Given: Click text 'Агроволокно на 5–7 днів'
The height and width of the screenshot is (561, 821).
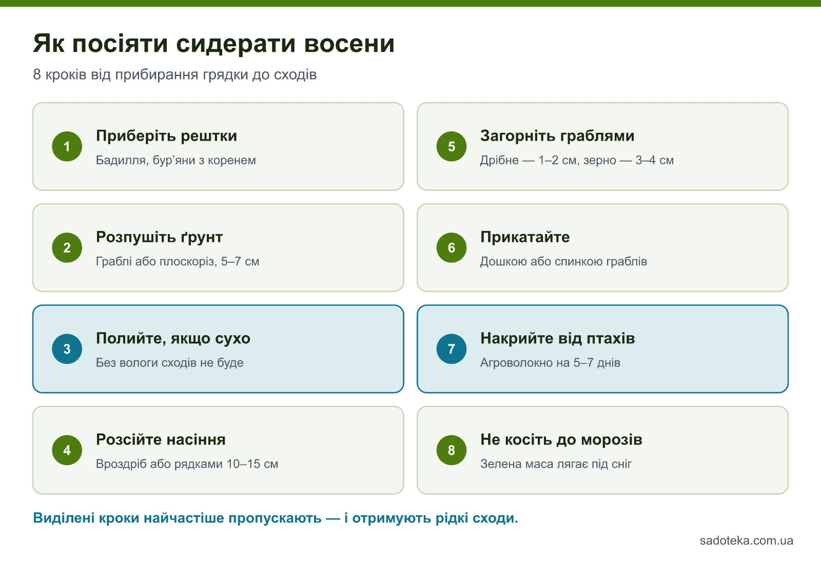Looking at the screenshot, I should pos(551,362).
